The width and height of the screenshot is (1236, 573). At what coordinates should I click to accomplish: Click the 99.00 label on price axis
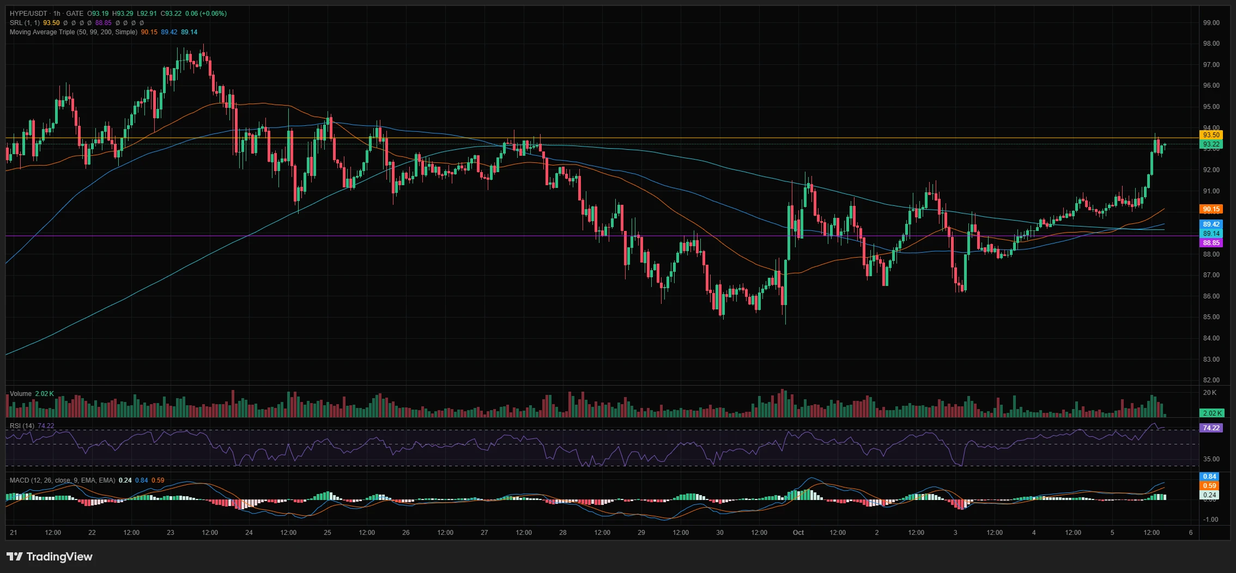[x=1211, y=23]
